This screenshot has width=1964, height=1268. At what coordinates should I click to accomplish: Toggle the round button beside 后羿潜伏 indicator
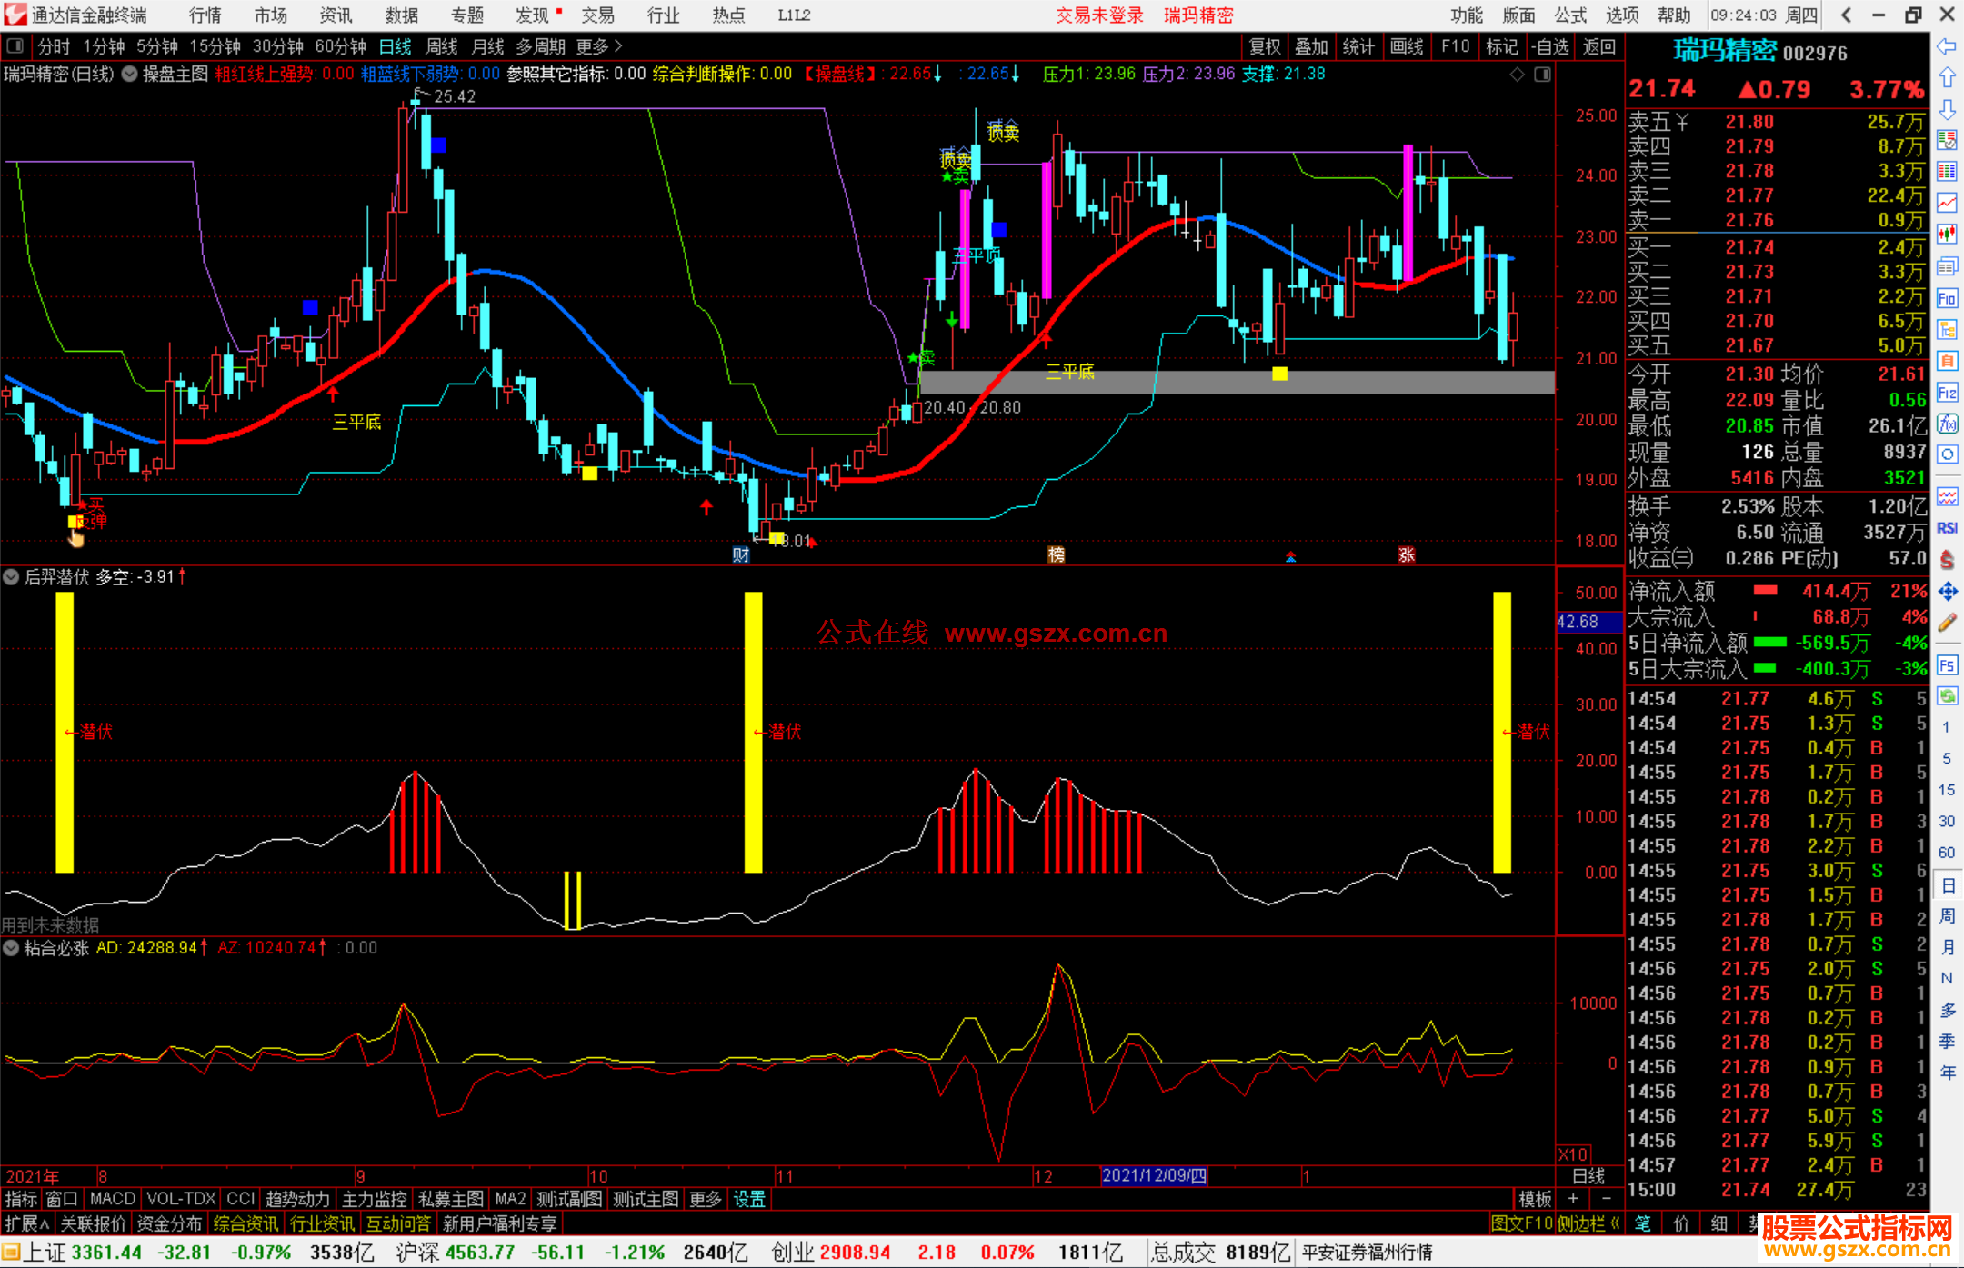pos(11,576)
